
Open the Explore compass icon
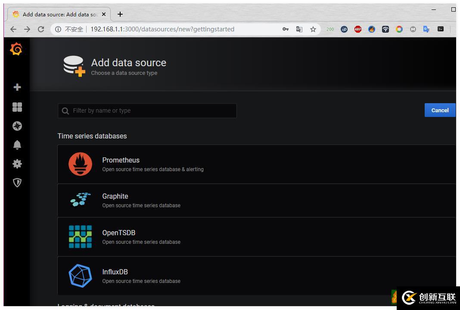17,126
